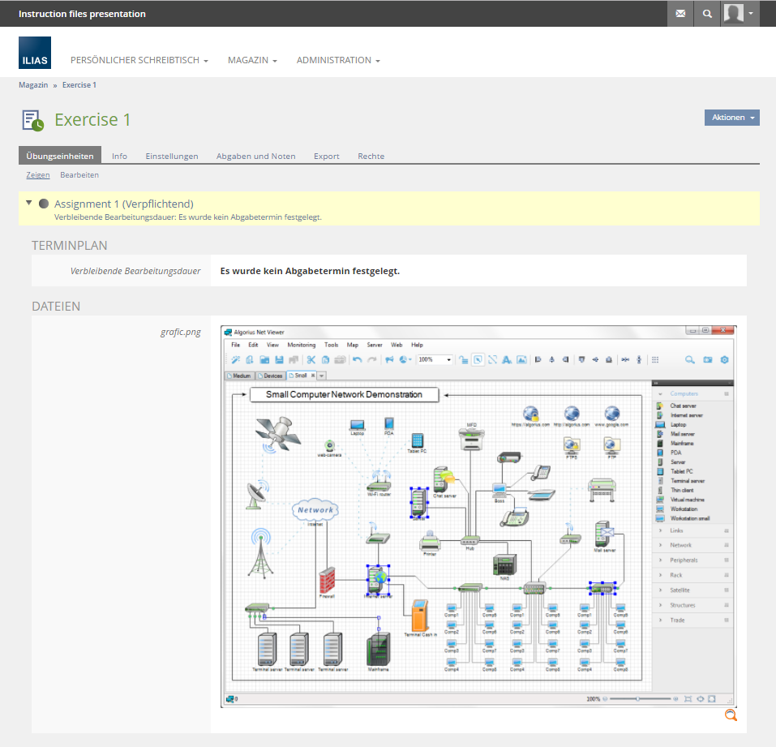The width and height of the screenshot is (776, 747).
Task: Open the grafic.png network diagram thumbnail
Action: (x=478, y=516)
